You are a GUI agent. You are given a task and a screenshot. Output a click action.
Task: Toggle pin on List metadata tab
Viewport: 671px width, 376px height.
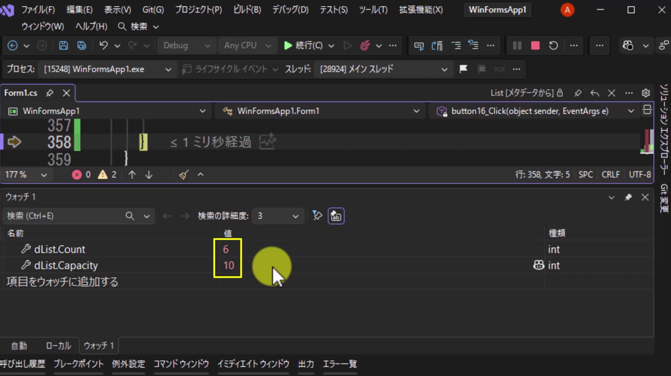pyautogui.click(x=578, y=93)
